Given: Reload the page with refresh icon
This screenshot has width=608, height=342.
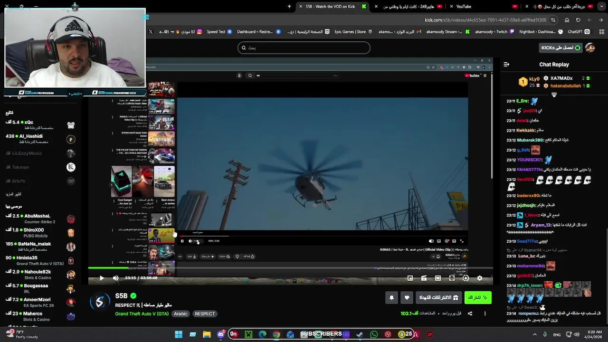Looking at the screenshot, I should click(x=578, y=20).
